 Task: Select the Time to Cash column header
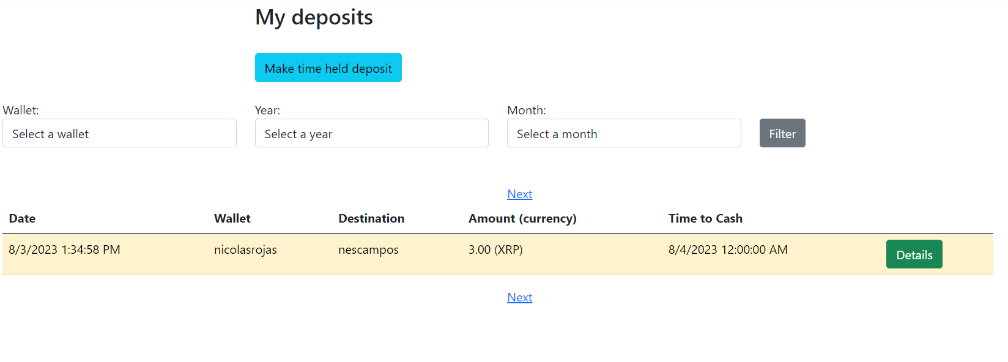(705, 218)
